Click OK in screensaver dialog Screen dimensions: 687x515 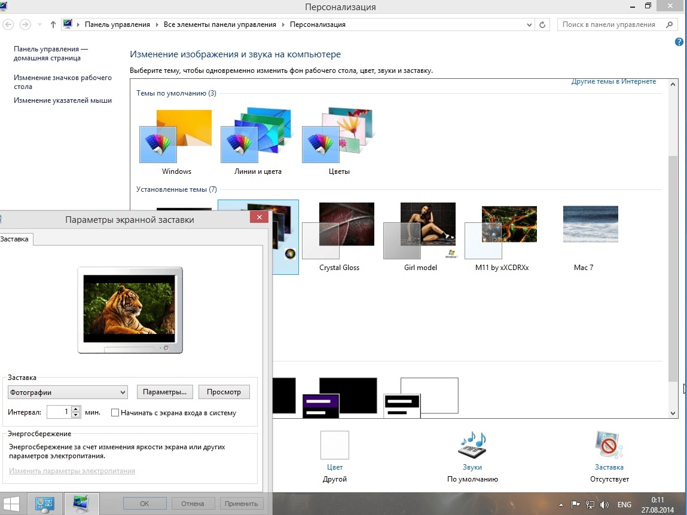pyautogui.click(x=145, y=504)
